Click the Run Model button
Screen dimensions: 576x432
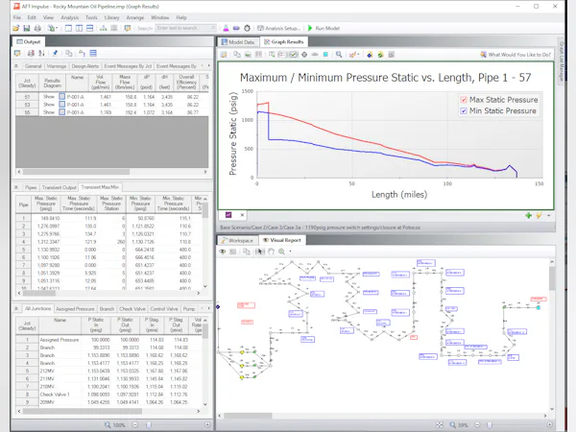coord(324,28)
